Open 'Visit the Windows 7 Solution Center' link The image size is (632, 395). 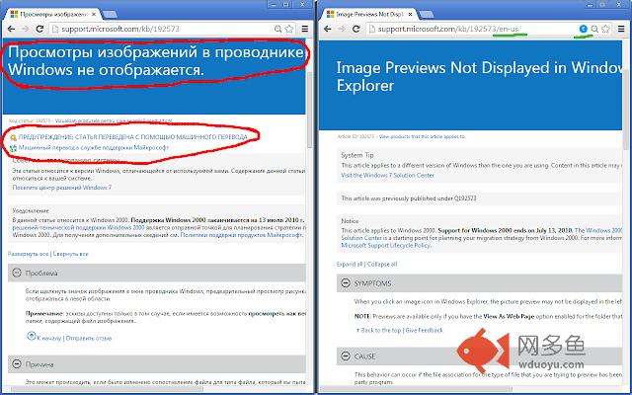387,176
